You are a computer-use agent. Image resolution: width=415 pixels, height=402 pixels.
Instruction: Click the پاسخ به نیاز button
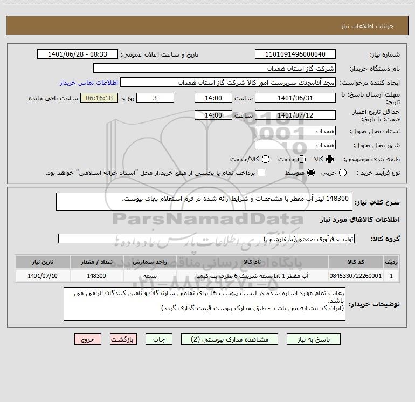click(314, 339)
